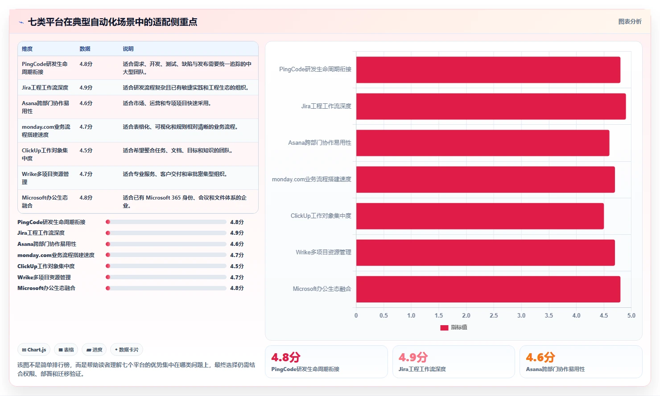Click the Asana跨部门协作易用性 chart bar

tap(483, 143)
